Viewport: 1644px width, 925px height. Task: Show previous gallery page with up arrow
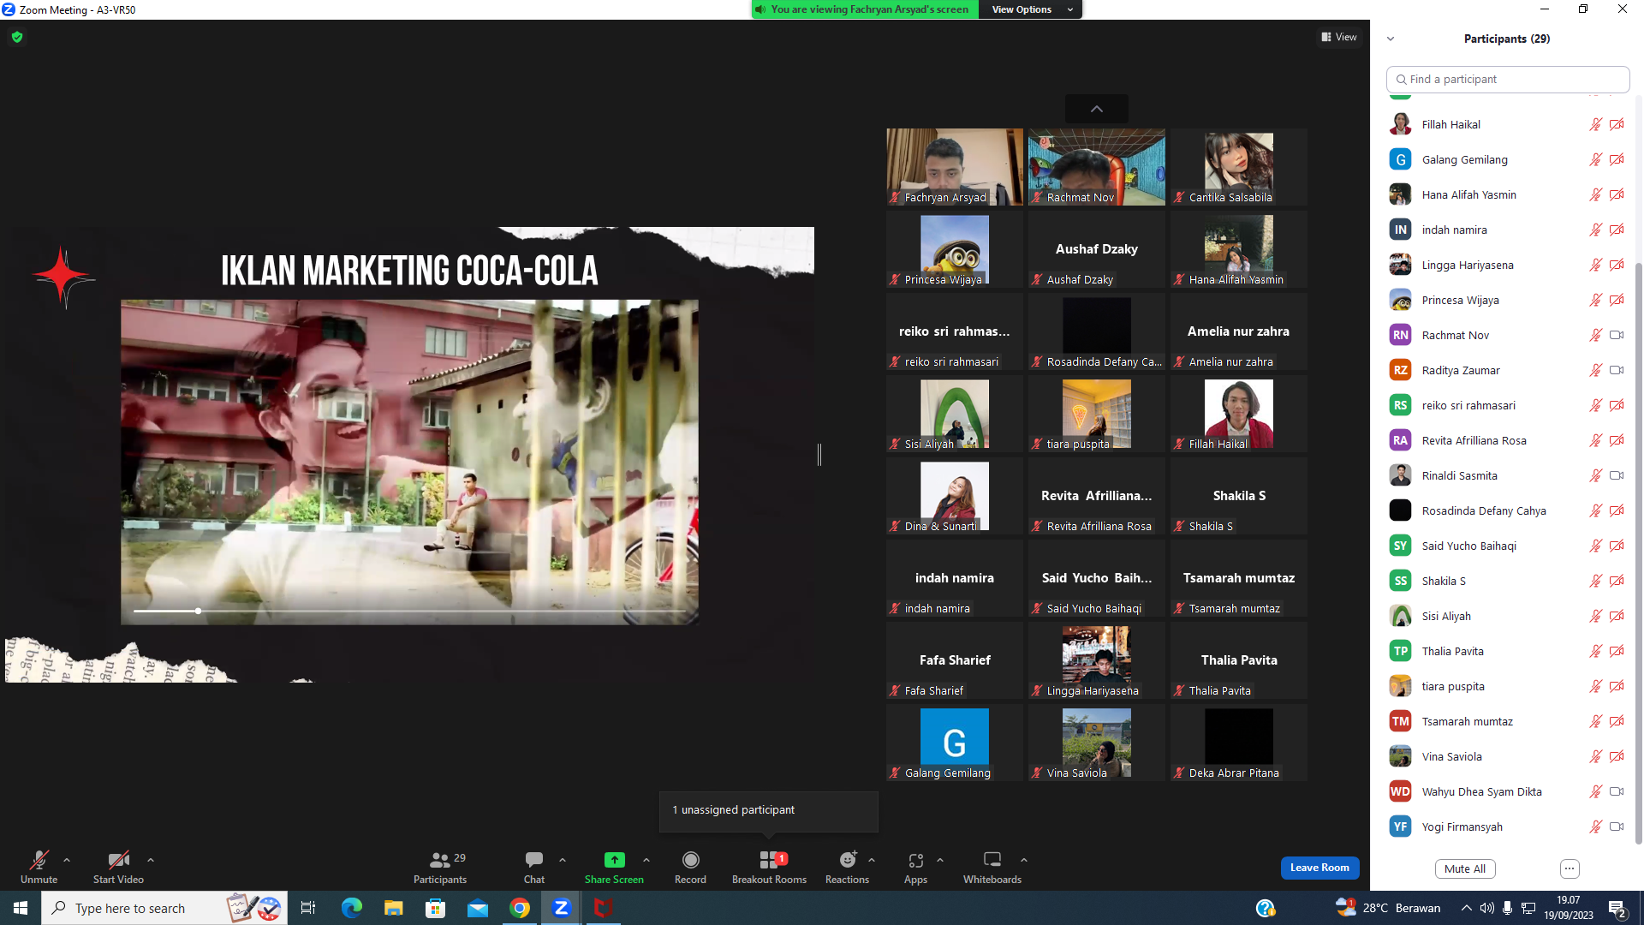(1097, 109)
